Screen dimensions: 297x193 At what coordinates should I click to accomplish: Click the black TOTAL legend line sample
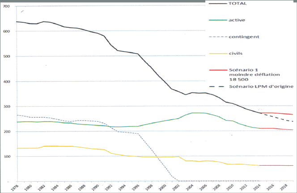pyautogui.click(x=218, y=4)
